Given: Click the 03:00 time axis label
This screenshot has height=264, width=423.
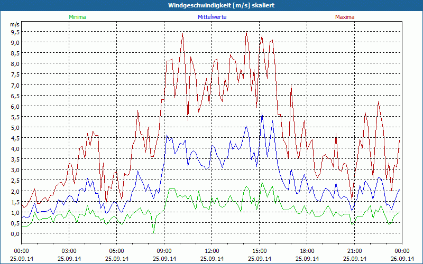Looking at the screenshot, I should click(69, 251).
